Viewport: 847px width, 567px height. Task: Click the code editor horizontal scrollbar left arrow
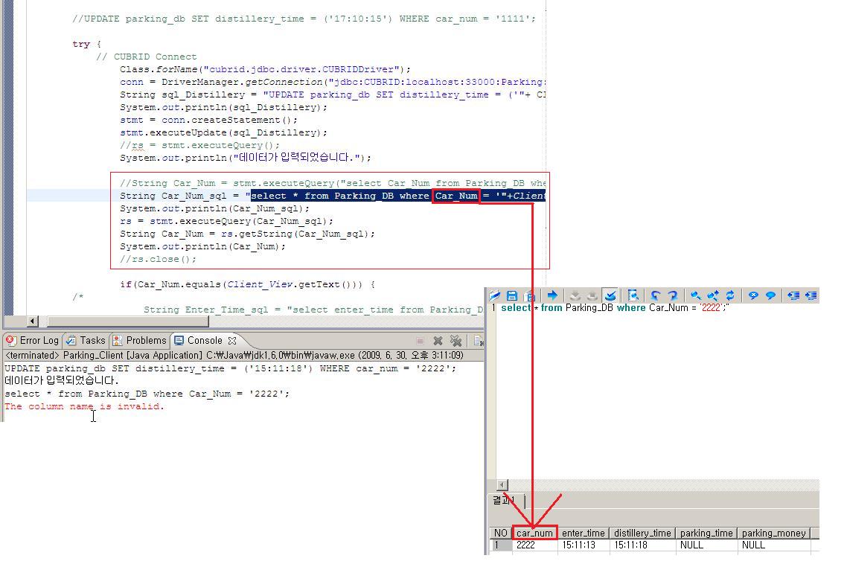point(33,321)
